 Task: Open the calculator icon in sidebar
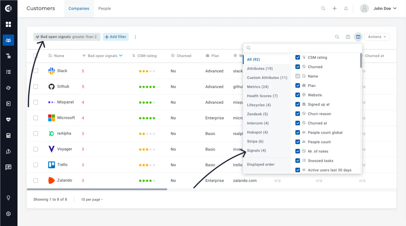click(x=8, y=135)
